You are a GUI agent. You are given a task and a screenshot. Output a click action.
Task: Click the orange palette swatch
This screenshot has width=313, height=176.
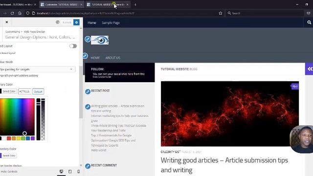click(14, 138)
